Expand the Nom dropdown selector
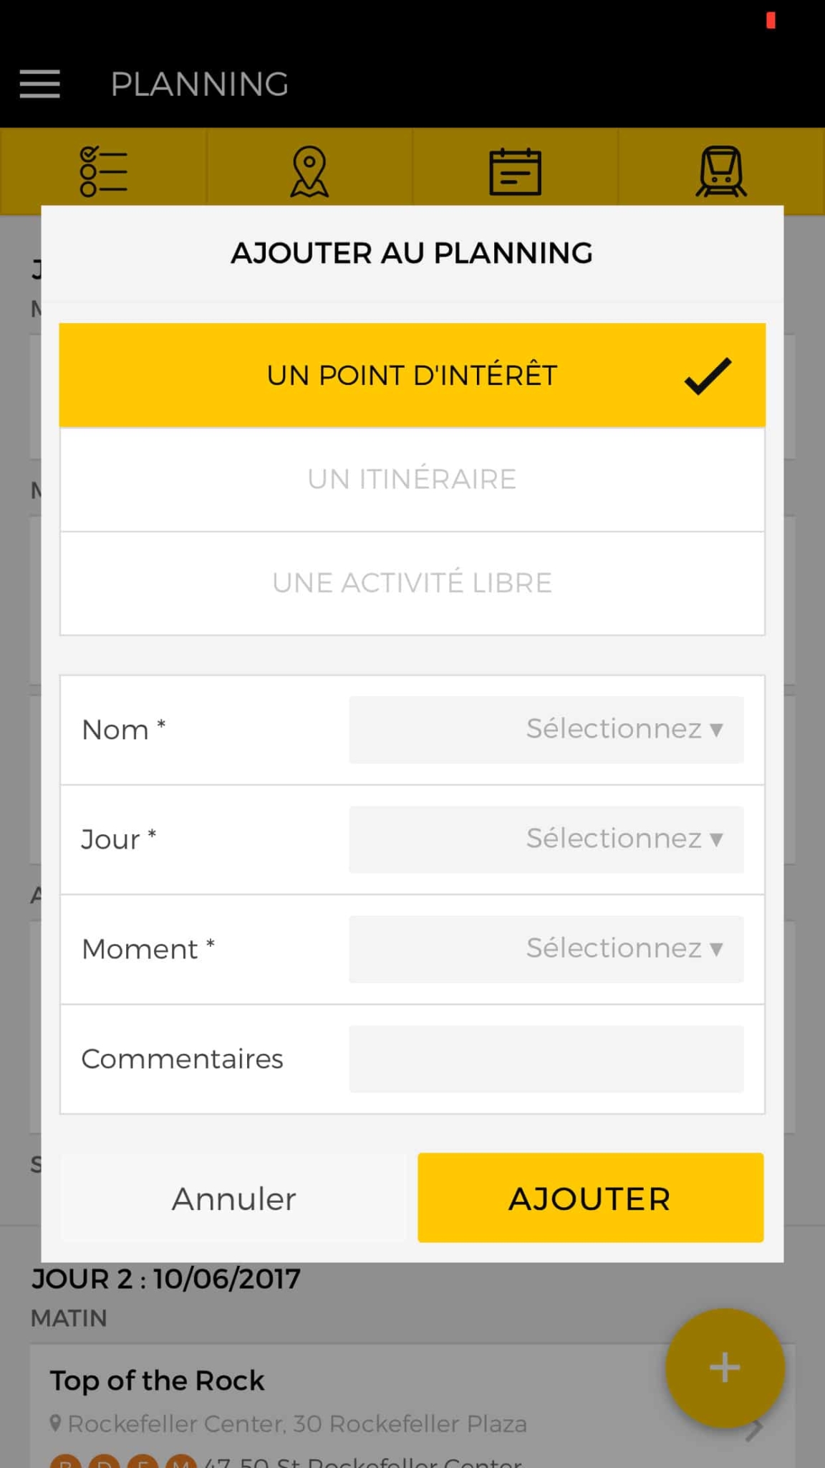 point(546,730)
